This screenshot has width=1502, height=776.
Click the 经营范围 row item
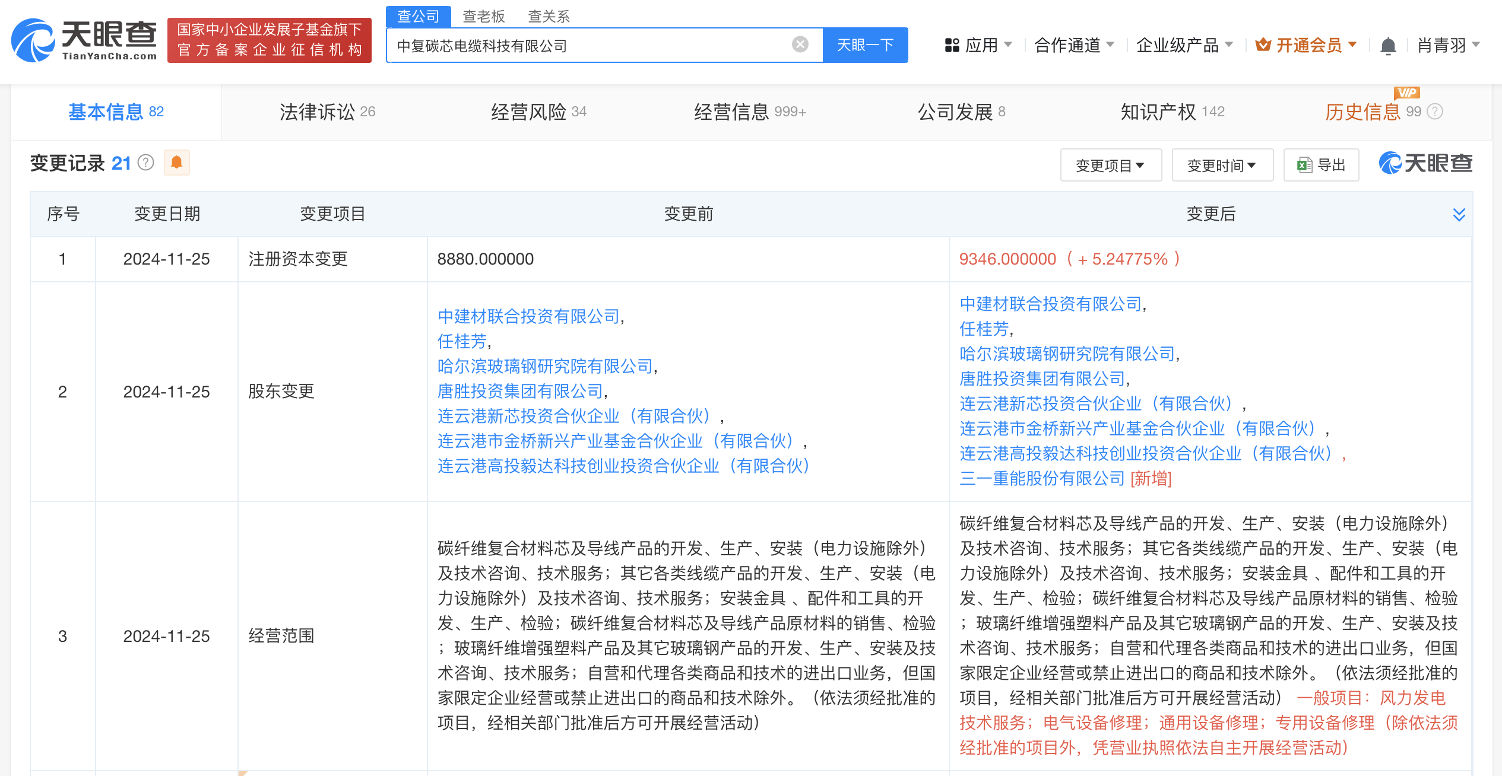click(281, 635)
